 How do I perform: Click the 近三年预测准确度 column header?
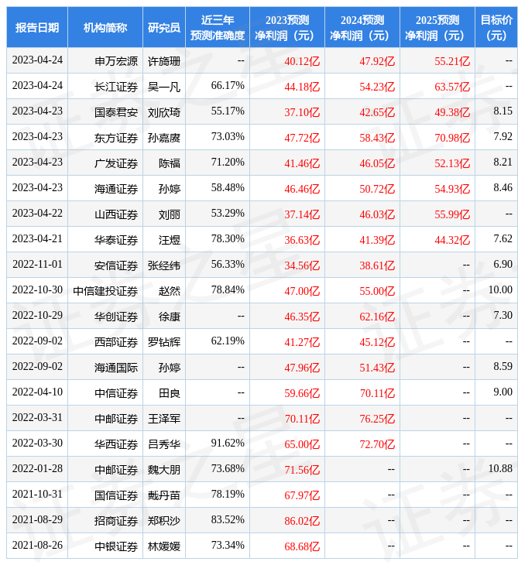coord(218,27)
